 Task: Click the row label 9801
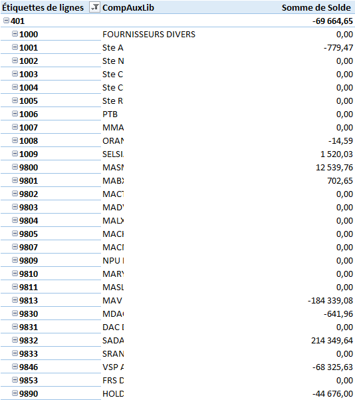click(29, 180)
